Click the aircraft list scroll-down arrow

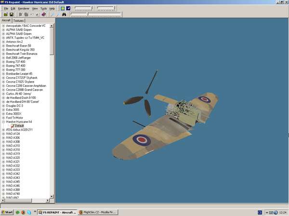coord(52,196)
